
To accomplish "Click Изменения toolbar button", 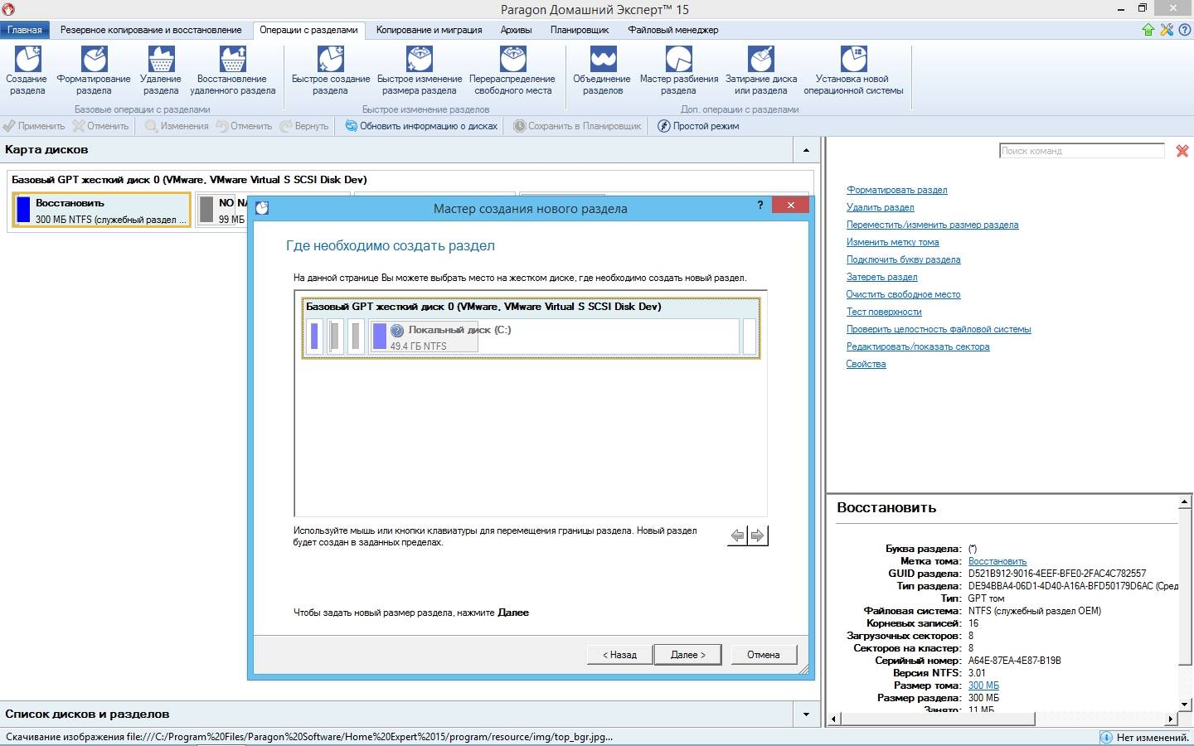I will click(x=177, y=126).
